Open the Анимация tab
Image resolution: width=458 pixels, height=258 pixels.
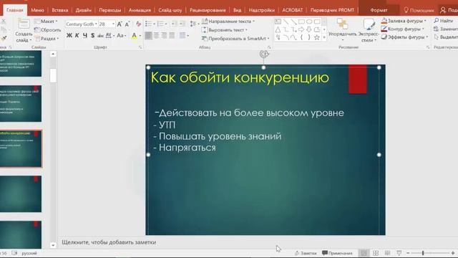pos(140,10)
